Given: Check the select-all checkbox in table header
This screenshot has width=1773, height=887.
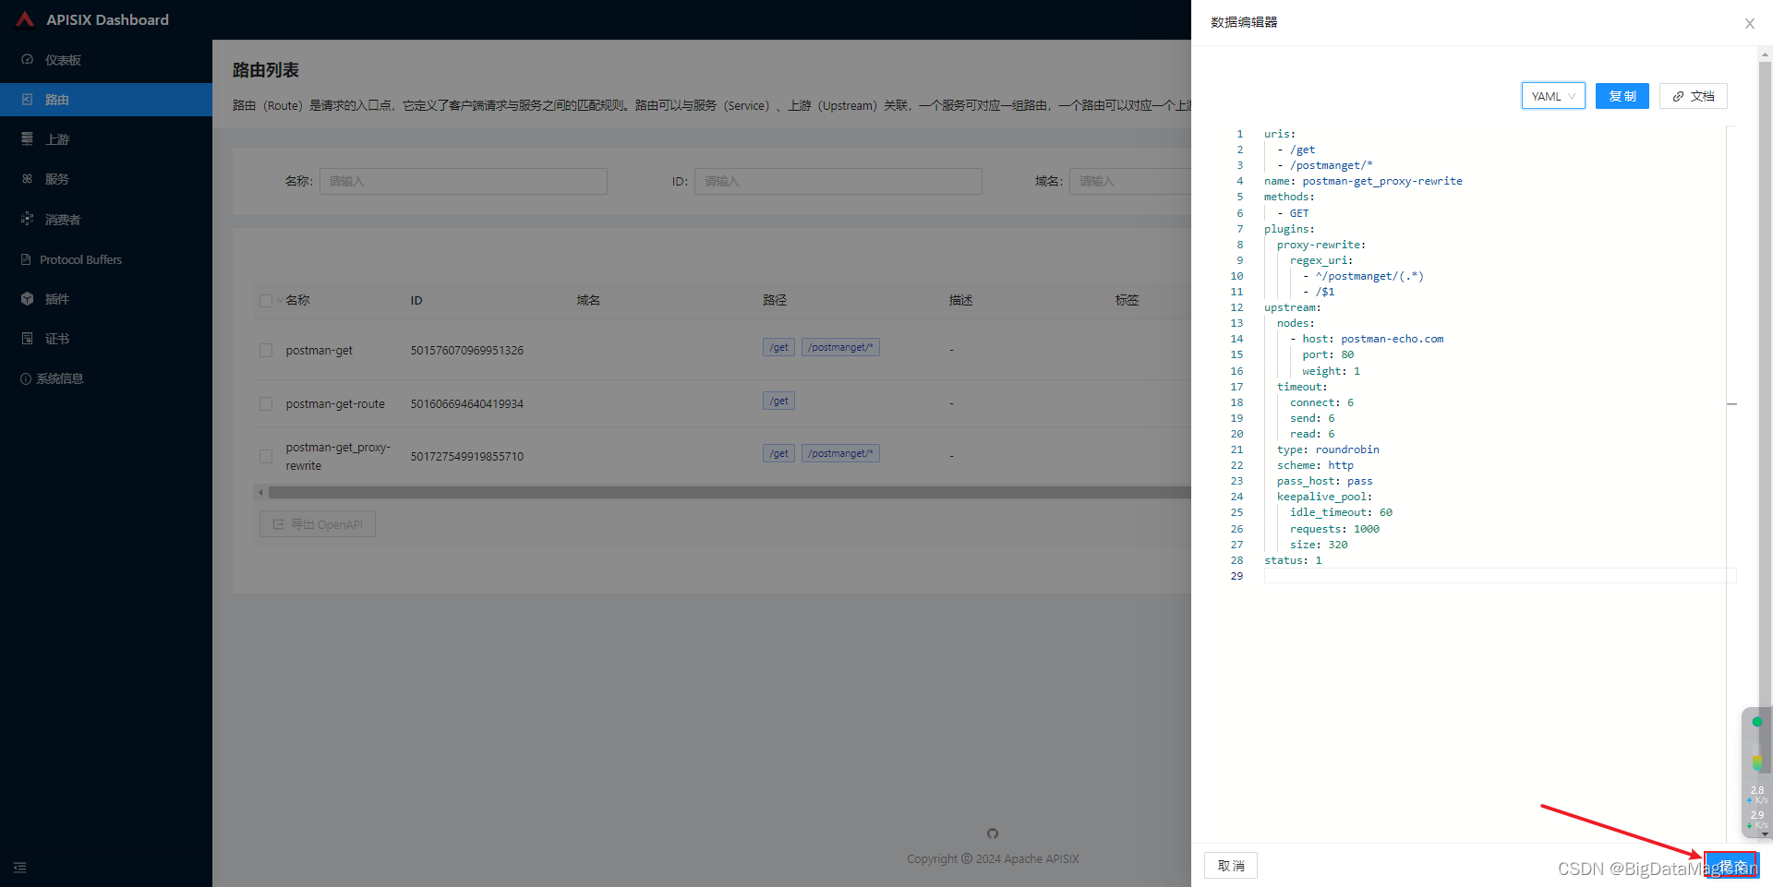Looking at the screenshot, I should (265, 300).
